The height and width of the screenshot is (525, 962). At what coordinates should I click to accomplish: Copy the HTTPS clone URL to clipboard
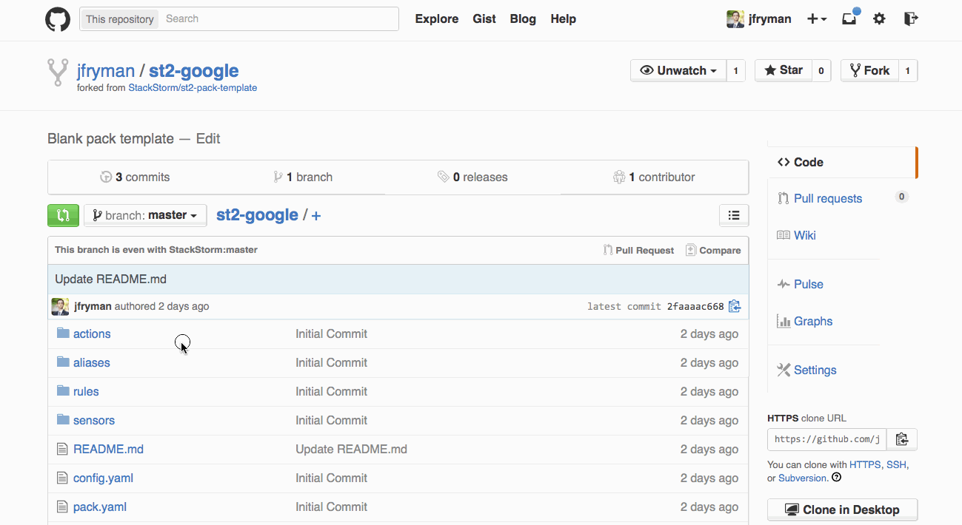(x=901, y=439)
